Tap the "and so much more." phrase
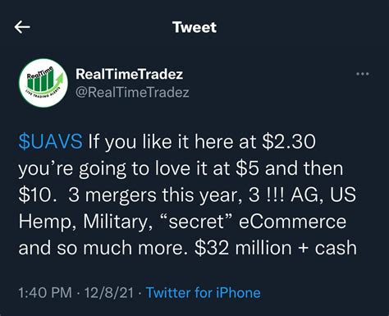The height and width of the screenshot is (316, 389). click(103, 248)
